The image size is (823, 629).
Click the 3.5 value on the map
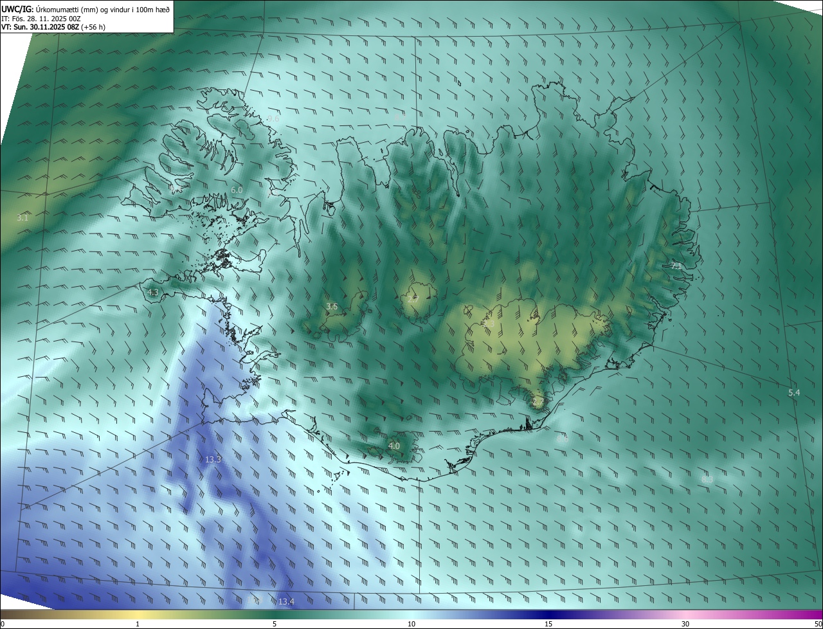[x=332, y=307]
